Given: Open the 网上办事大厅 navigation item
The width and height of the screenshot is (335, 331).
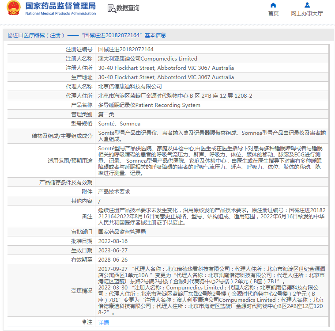Looking at the screenshot, I should (x=307, y=13).
